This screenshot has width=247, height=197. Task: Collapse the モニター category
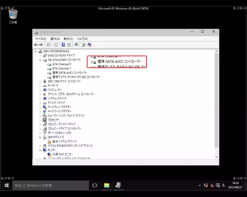tap(40, 150)
